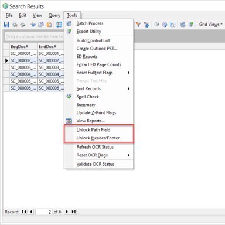Choose Unlock Header/Footer
Image resolution: width=225 pixels, height=225 pixels.
click(x=99, y=138)
